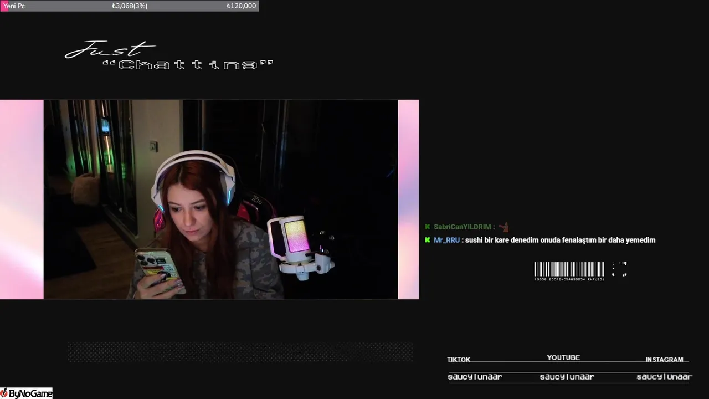Click the Mr_RRU chat username

tap(446, 240)
